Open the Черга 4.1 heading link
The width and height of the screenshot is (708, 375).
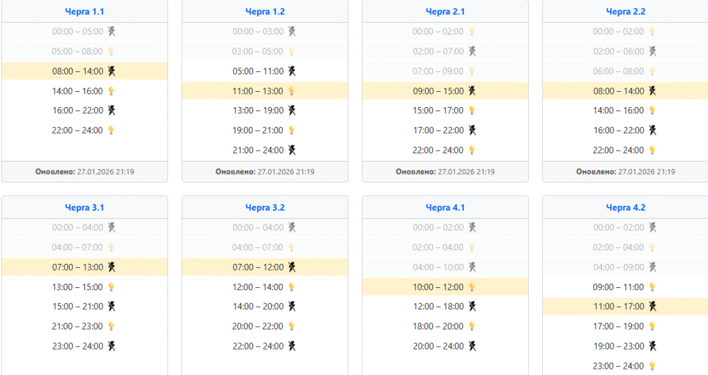coord(445,207)
